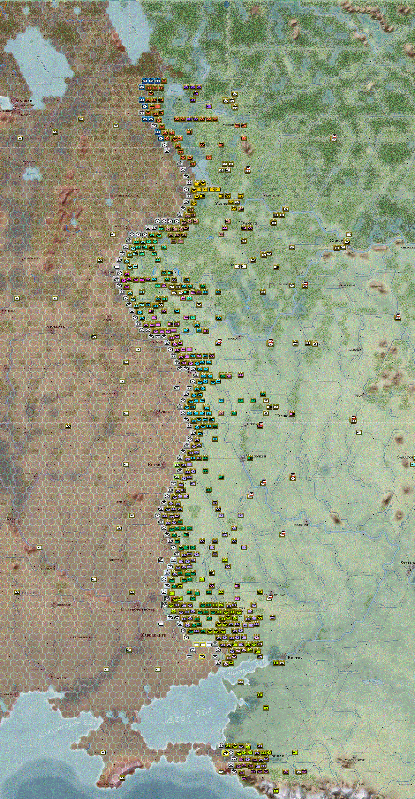415x799 pixels.
Task: Select the infantry counter on Taganrog Bay's south shore
Action: click(x=240, y=682)
